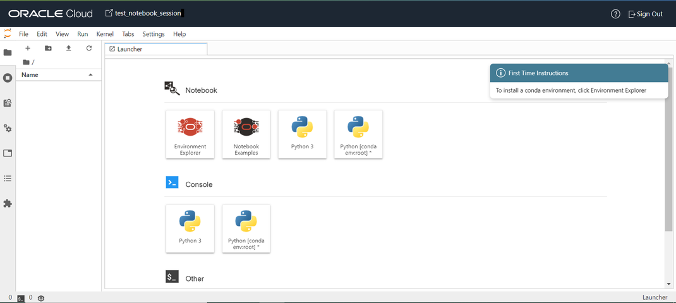
Task: Open the Environment Explorer launcher card
Action: [190, 134]
